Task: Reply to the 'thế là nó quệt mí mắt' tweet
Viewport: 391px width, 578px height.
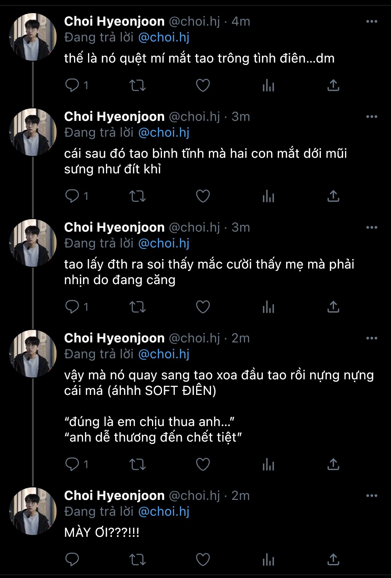Action: 72,85
